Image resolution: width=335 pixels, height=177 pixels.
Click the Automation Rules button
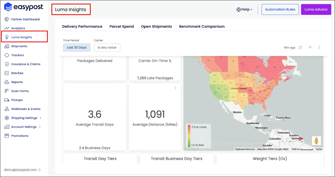click(x=280, y=9)
